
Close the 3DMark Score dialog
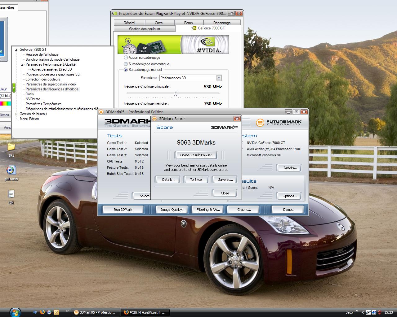[x=225, y=193]
